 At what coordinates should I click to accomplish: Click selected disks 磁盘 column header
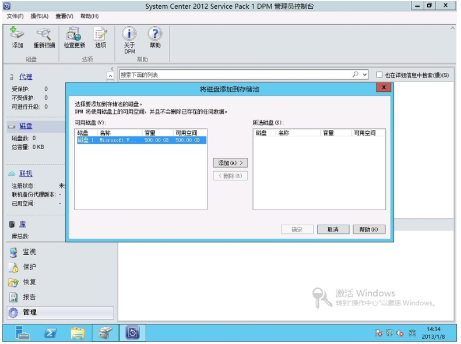coord(265,133)
